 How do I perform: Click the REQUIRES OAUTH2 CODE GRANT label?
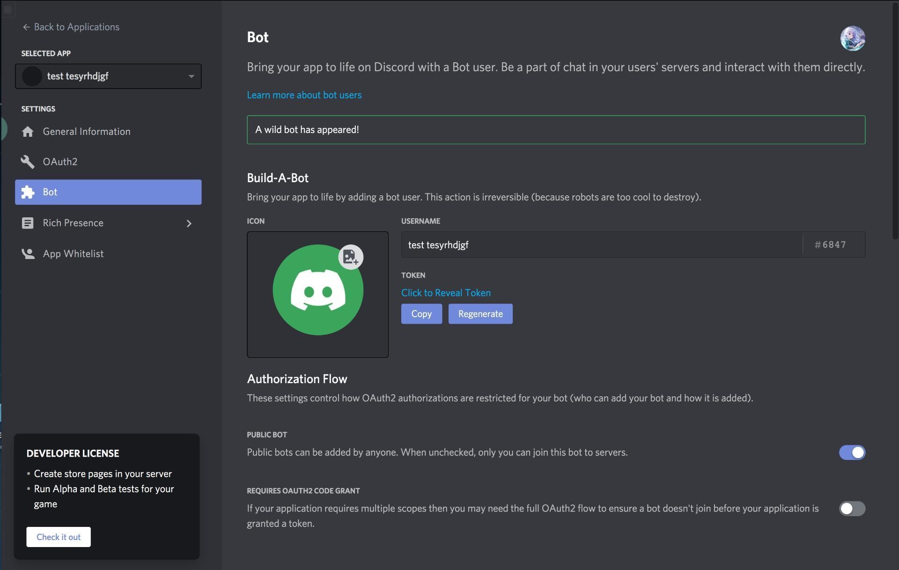(303, 491)
